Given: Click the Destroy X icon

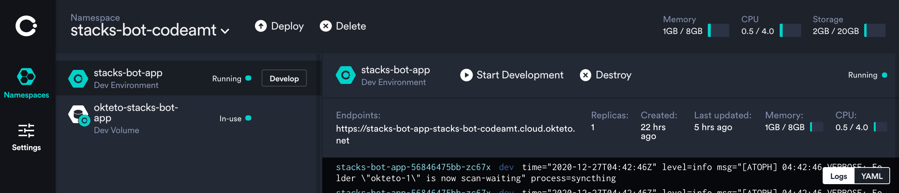Looking at the screenshot, I should tap(585, 75).
